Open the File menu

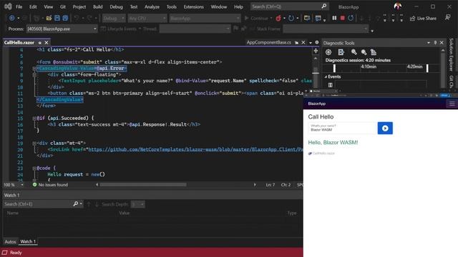19,6
